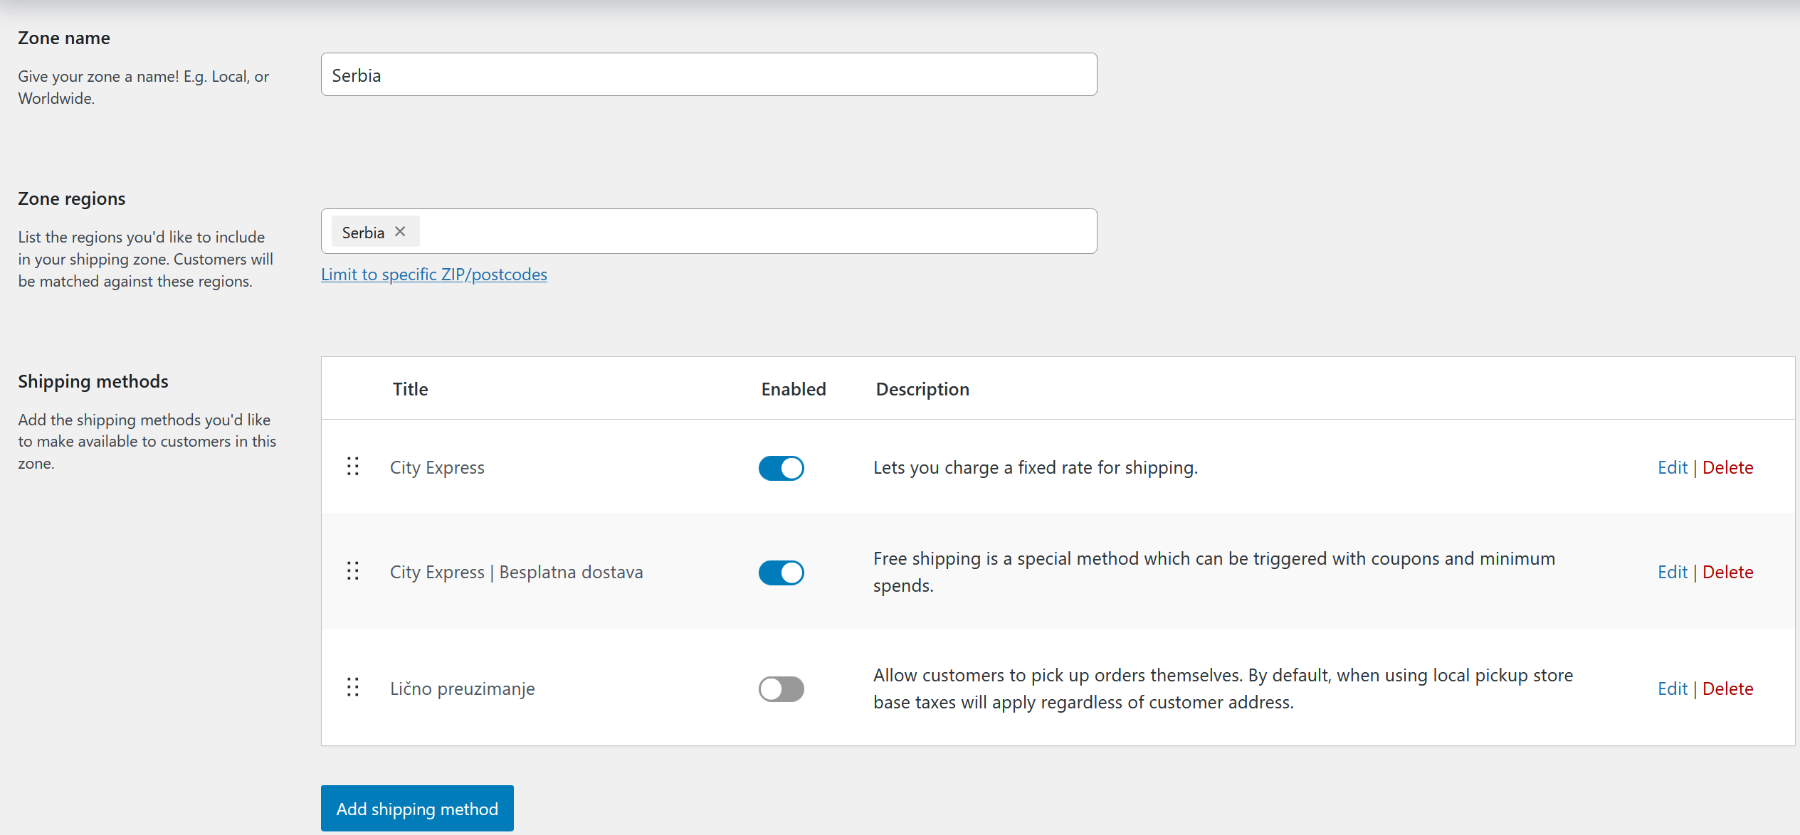1800x835 pixels.
Task: Click the 'Allow customers to pick up' description
Action: (1223, 688)
